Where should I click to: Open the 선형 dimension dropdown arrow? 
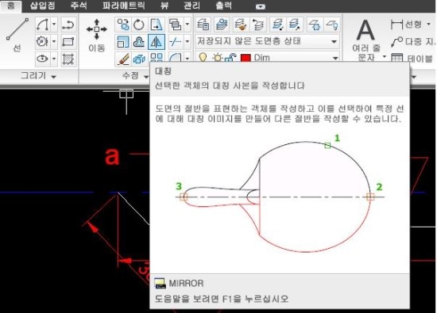click(428, 25)
